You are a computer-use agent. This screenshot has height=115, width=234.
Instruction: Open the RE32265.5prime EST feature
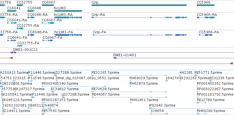point(129,75)
